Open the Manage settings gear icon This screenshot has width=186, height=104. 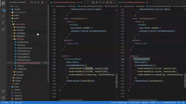click(3, 98)
